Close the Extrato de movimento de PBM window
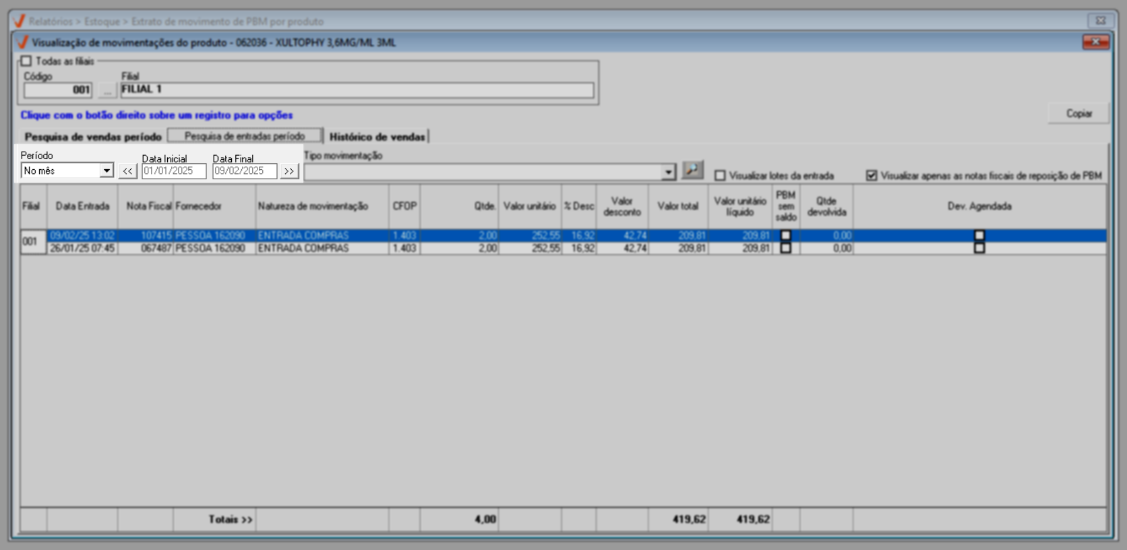Image resolution: width=1127 pixels, height=550 pixels. coord(1101,21)
